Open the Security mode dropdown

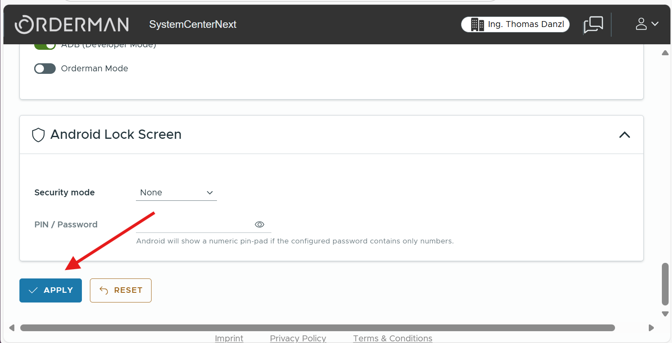(176, 192)
